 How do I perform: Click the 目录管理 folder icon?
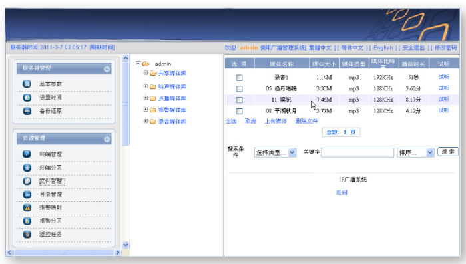tap(27, 194)
